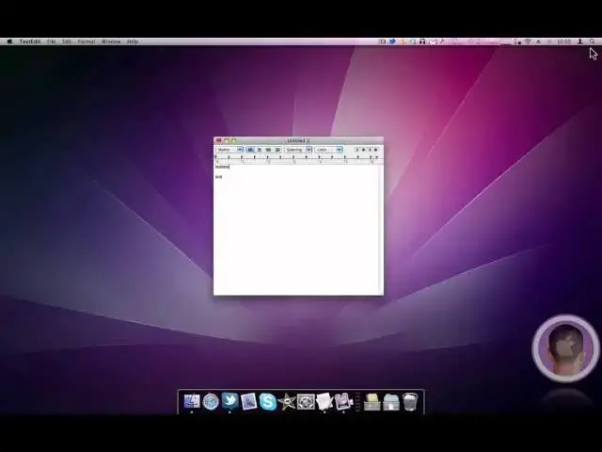The image size is (602, 452).
Task: Switch to TextEdit icon in Dock
Action: [x=325, y=402]
